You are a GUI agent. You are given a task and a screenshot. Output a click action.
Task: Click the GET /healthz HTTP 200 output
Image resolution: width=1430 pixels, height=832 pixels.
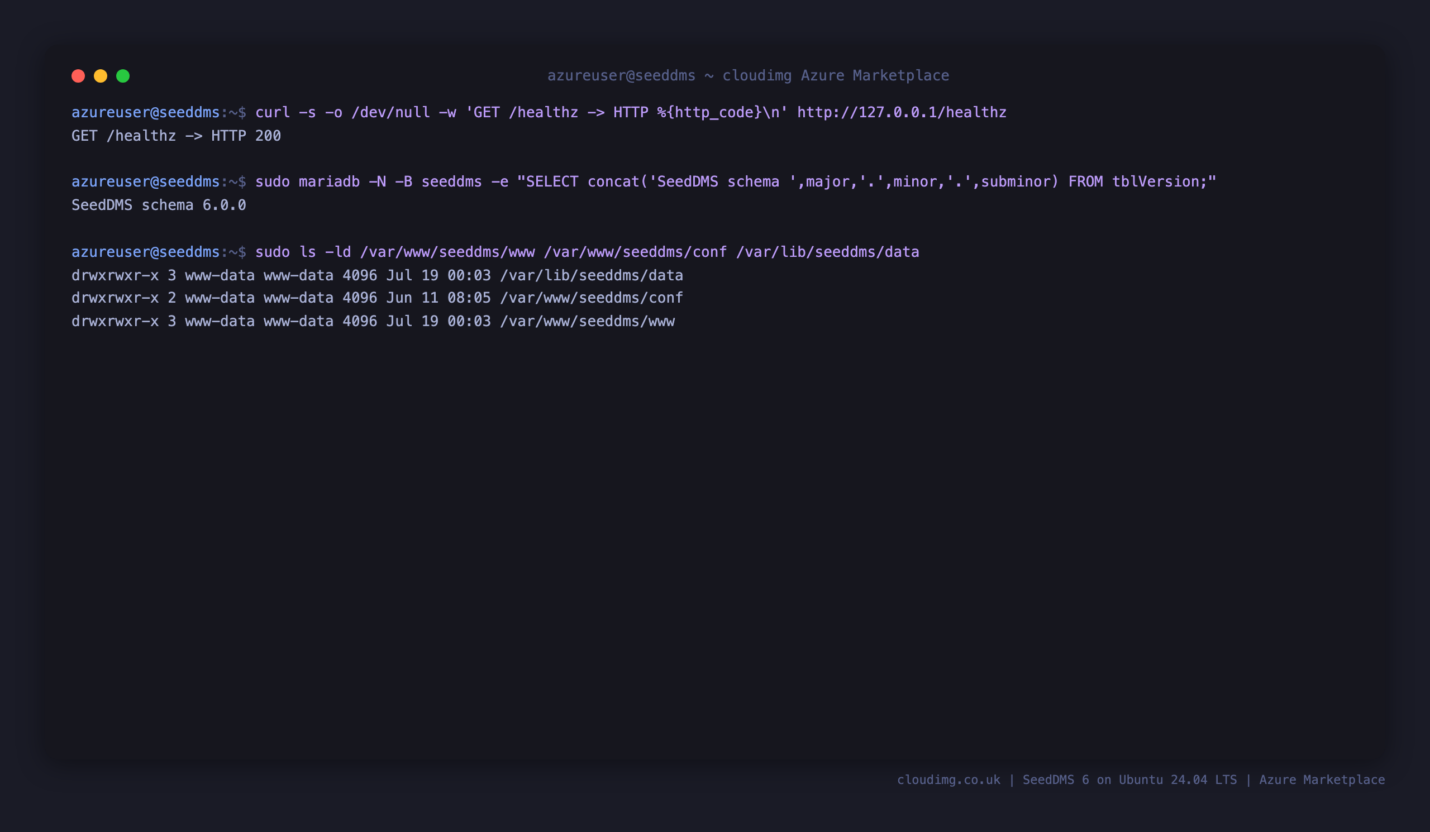point(177,136)
